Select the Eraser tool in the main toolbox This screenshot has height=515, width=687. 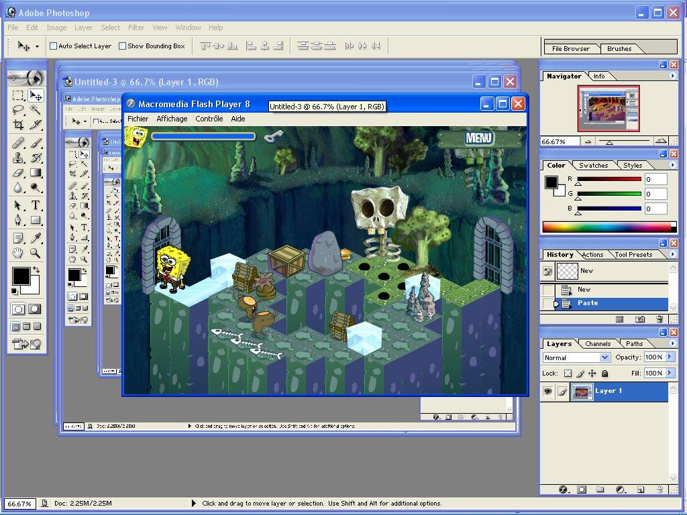(18, 172)
